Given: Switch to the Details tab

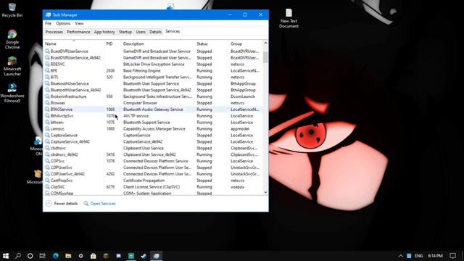Looking at the screenshot, I should tap(155, 32).
